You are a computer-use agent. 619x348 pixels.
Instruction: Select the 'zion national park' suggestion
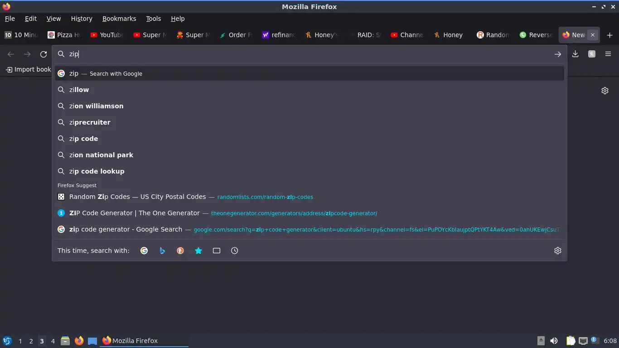(309, 155)
